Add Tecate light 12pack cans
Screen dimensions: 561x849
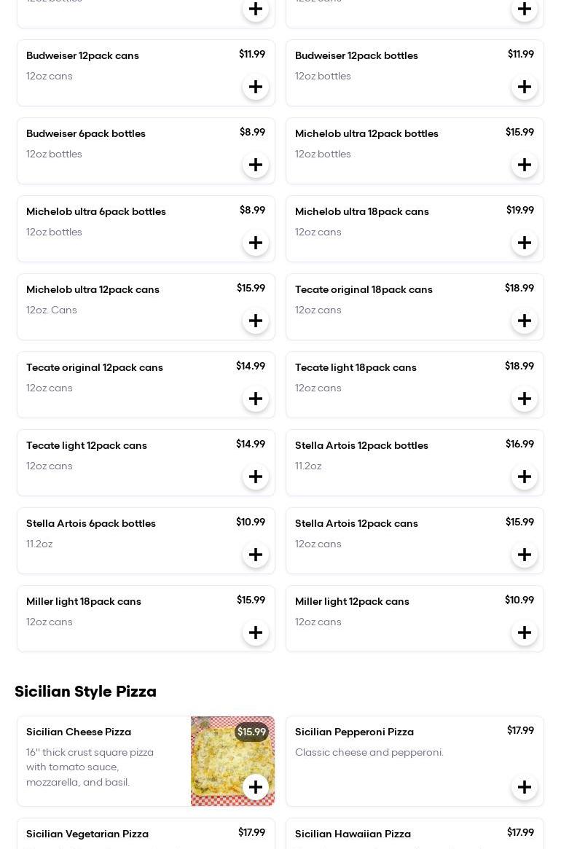pyautogui.click(x=256, y=477)
